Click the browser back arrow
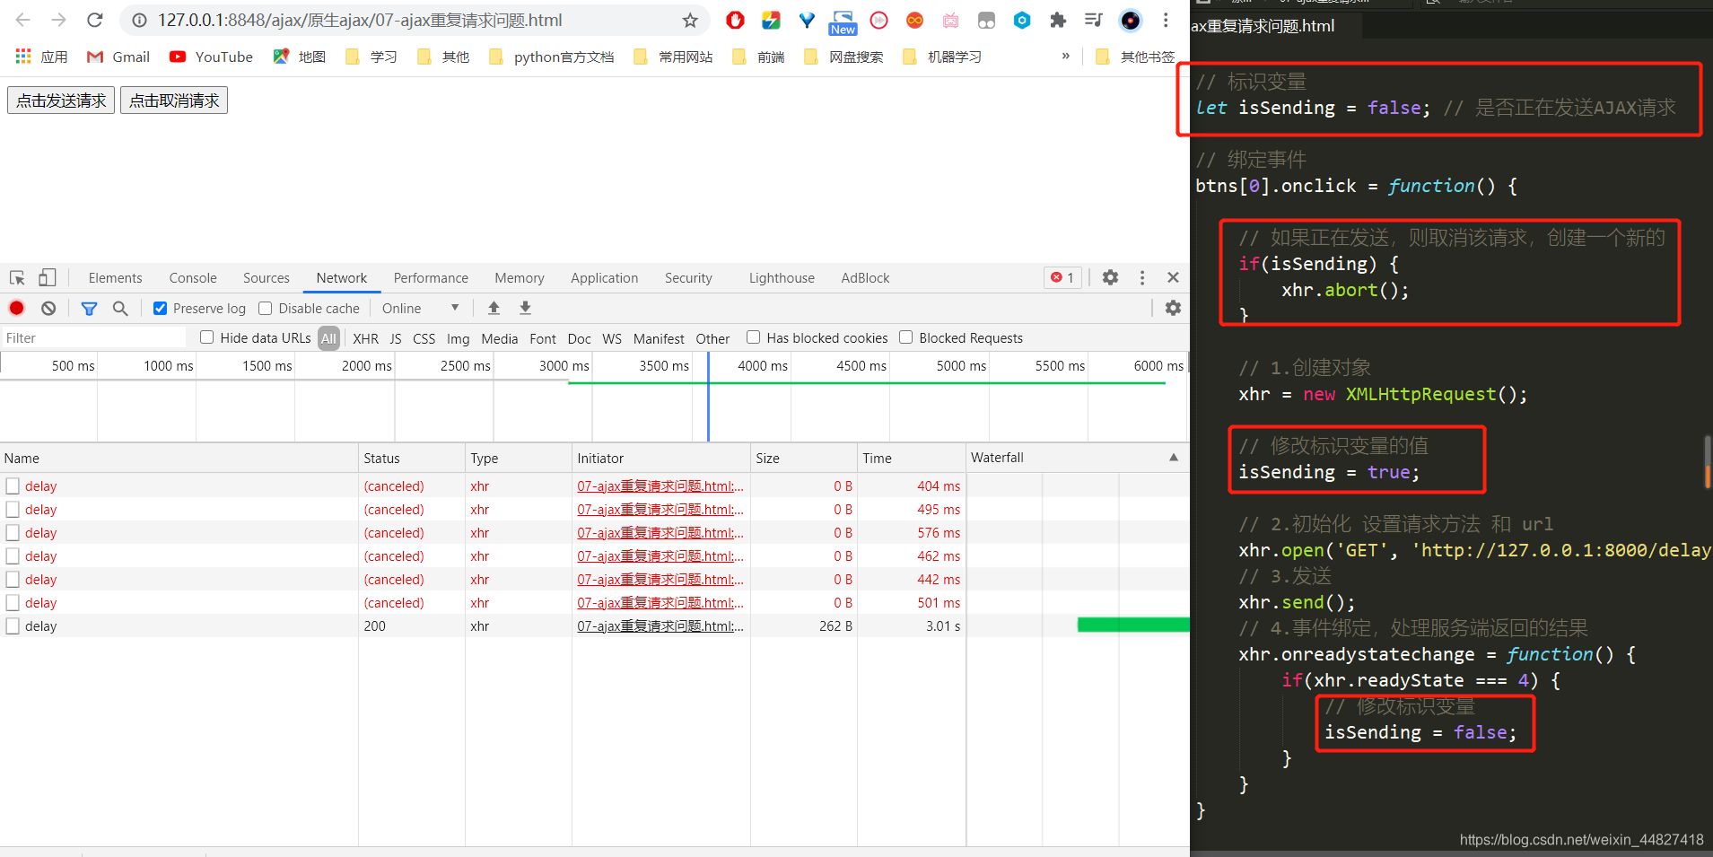 (23, 20)
